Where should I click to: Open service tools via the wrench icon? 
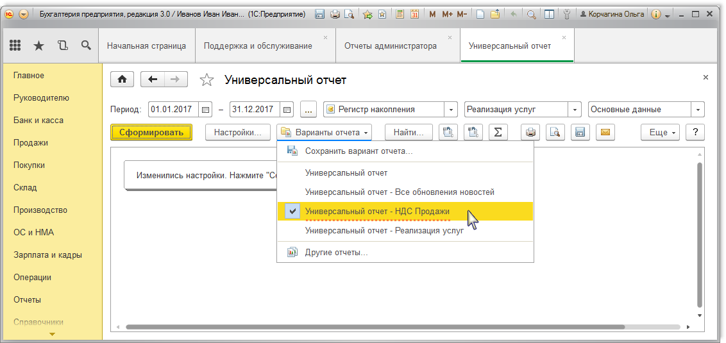tap(566, 14)
